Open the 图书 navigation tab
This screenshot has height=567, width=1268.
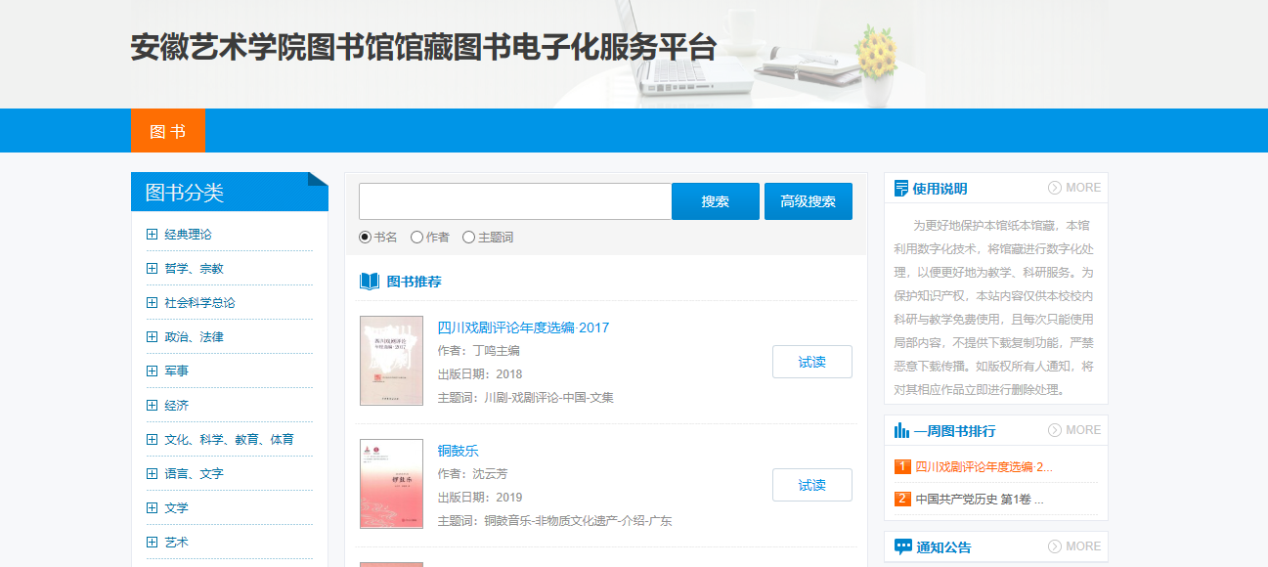[167, 131]
